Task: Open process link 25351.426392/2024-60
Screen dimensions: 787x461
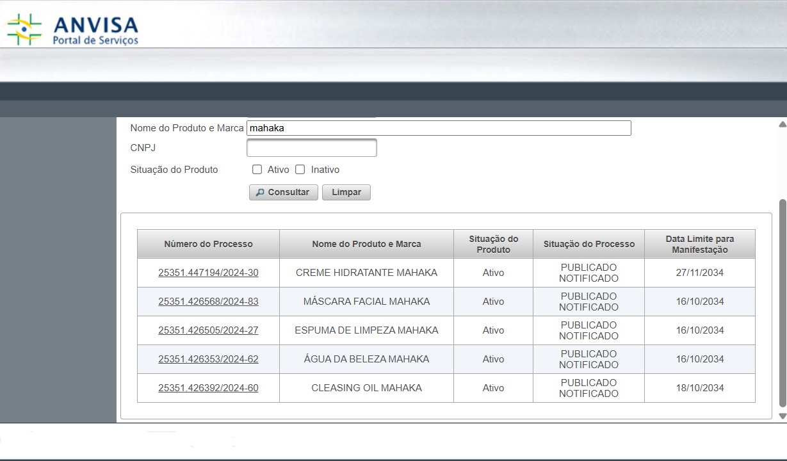Action: point(208,388)
